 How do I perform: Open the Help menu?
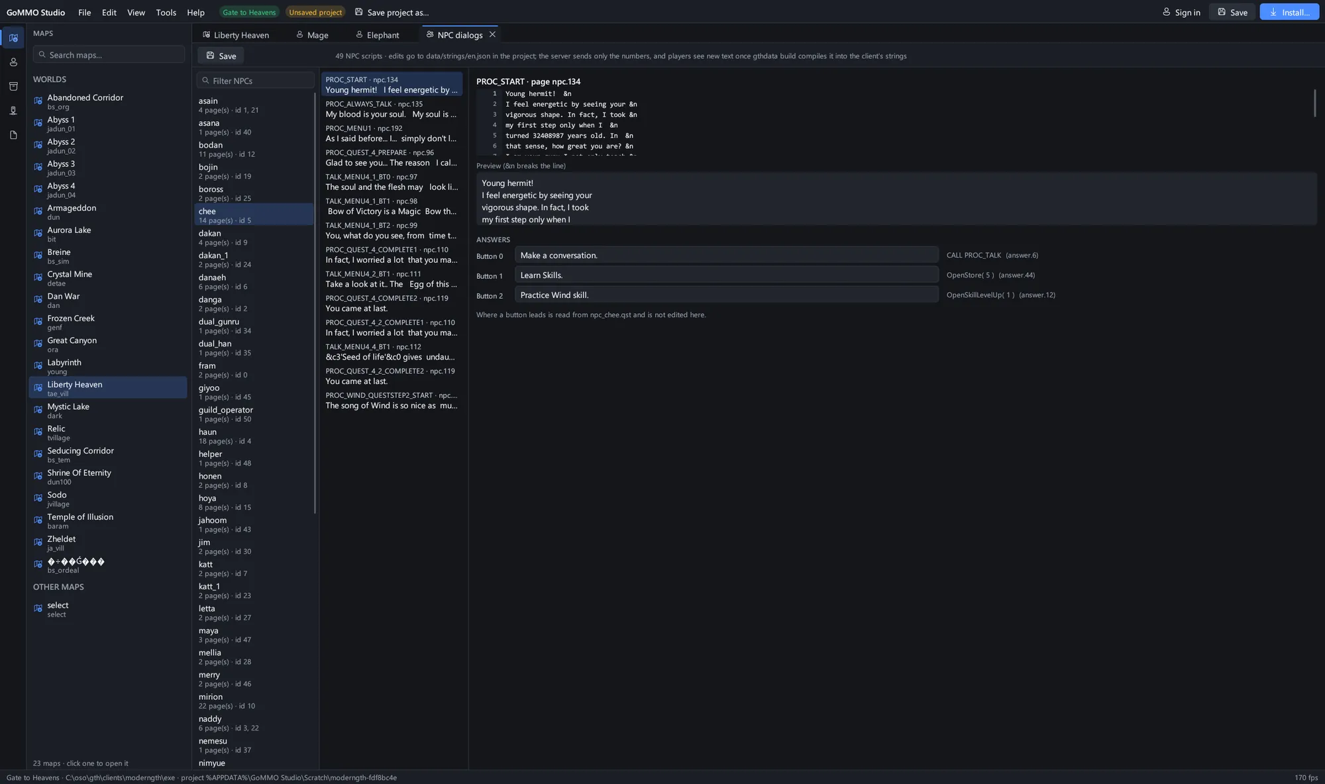click(x=195, y=12)
